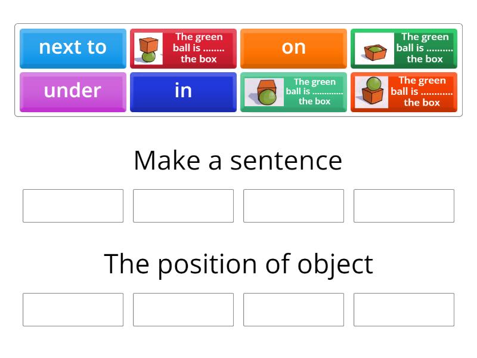Screen dimensions: 477x358
Task: Click the "Make a sentence" heading
Action: (x=238, y=161)
